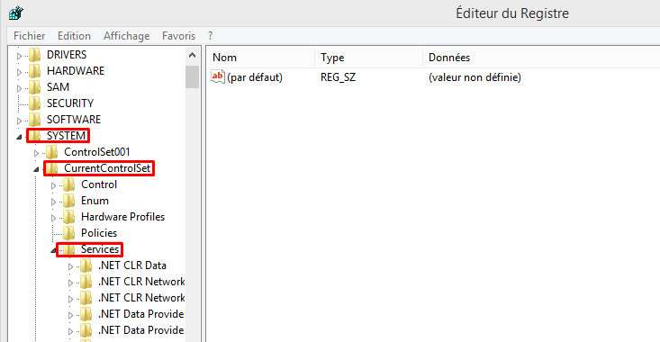Click the tree pane scrollbar thumb
This screenshot has width=660, height=342.
tap(193, 76)
